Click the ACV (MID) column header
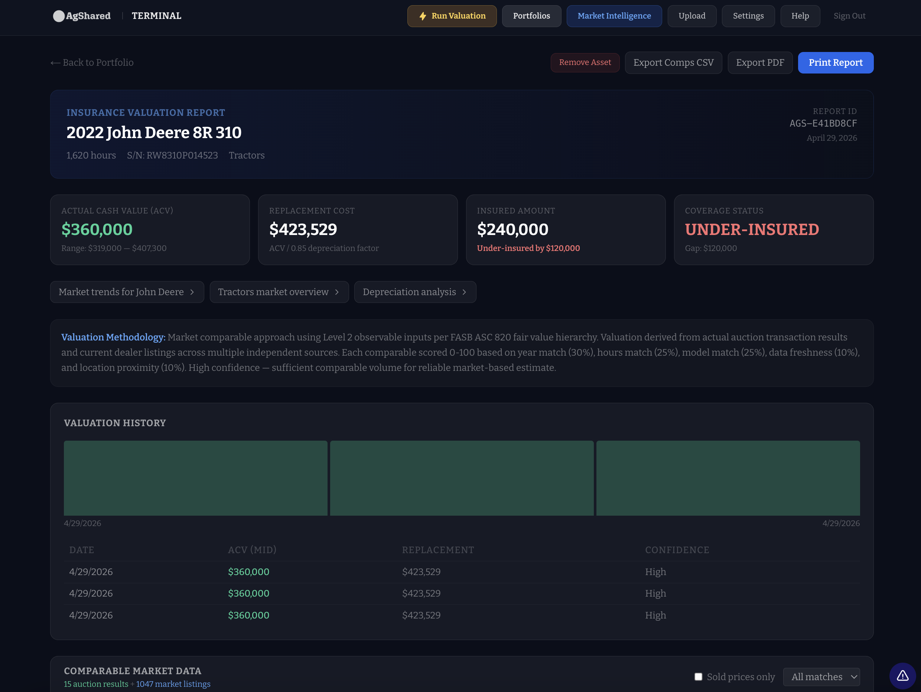921x692 pixels. coord(252,550)
